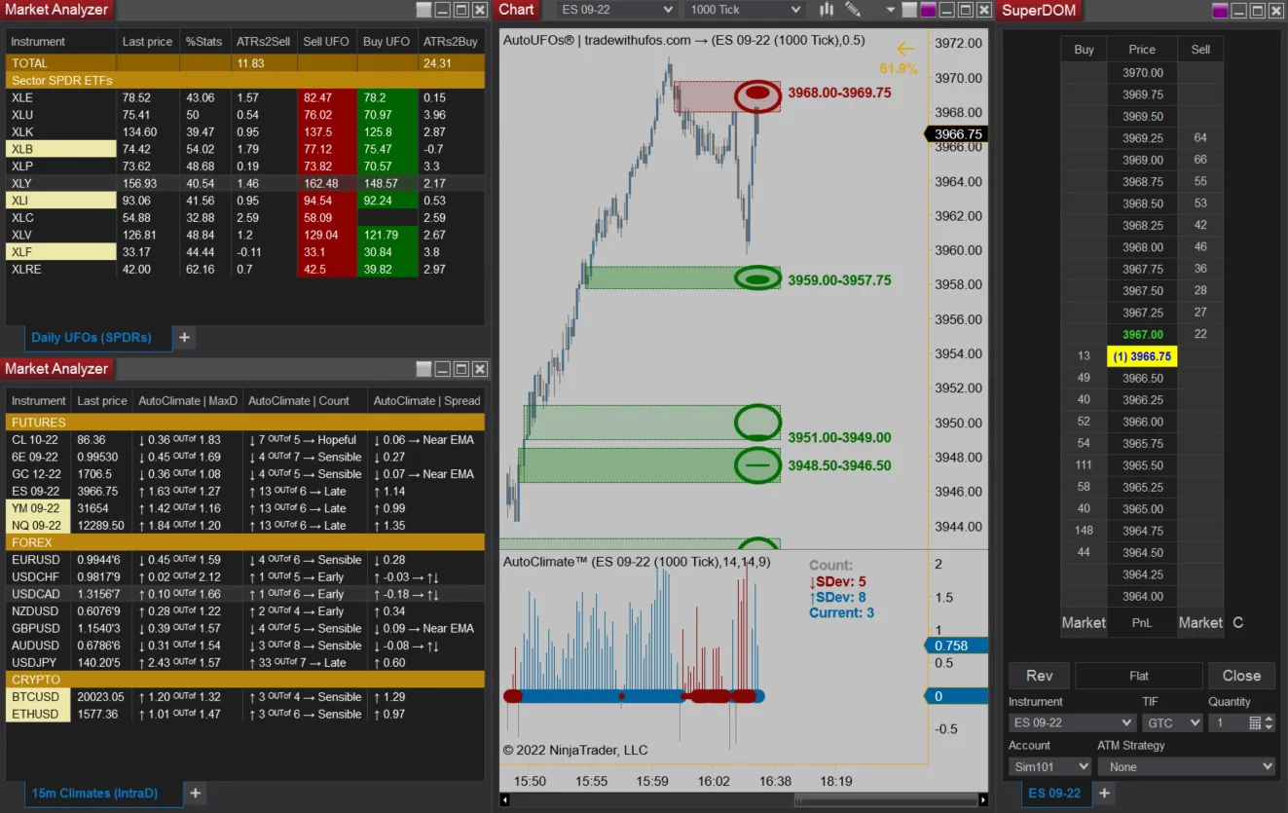This screenshot has width=1288, height=813.
Task: Select the drawing tools pencil icon
Action: click(x=853, y=10)
